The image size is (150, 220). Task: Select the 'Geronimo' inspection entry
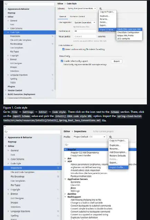pyautogui.click(x=76, y=182)
